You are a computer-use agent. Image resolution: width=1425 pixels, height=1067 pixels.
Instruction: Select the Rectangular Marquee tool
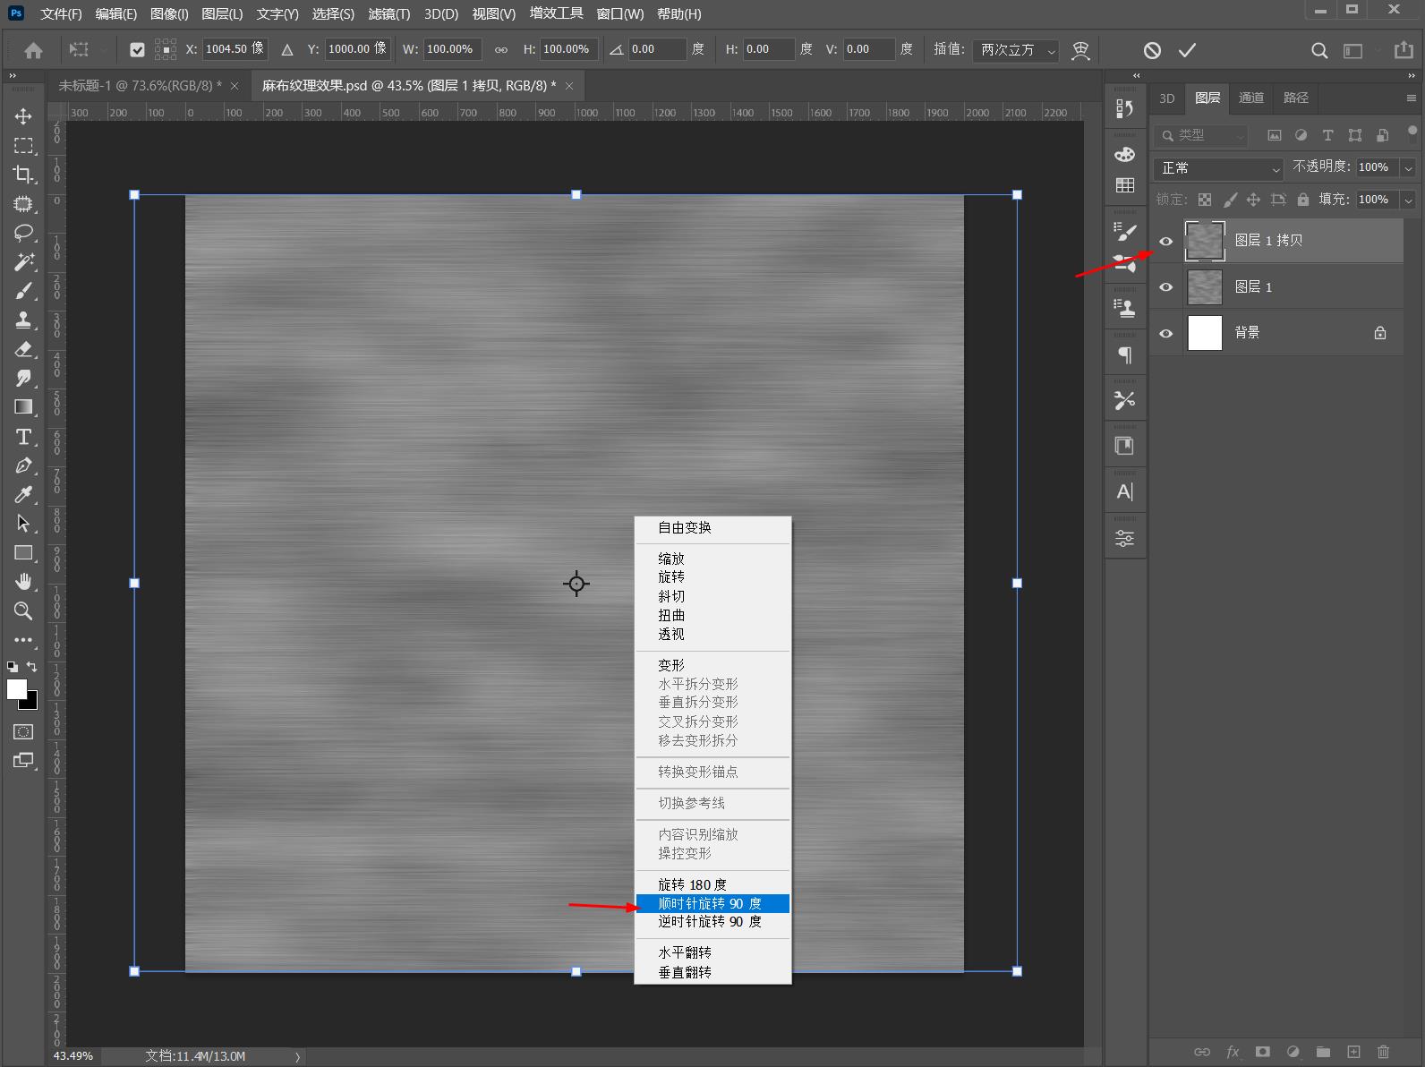point(24,145)
